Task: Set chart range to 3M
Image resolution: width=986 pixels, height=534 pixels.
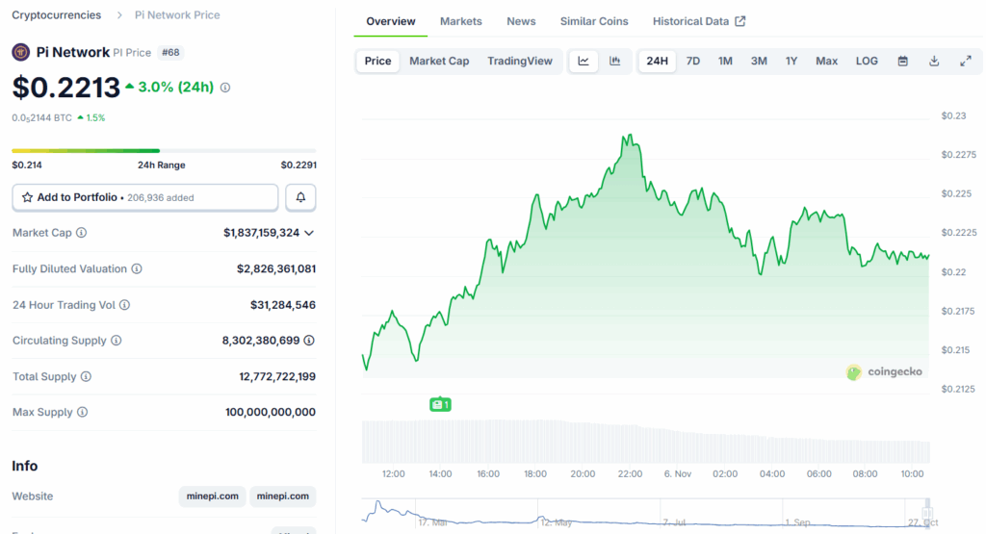Action: [x=759, y=61]
